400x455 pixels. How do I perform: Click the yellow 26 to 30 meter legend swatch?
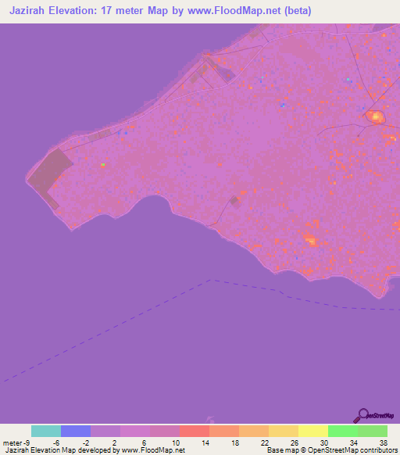pos(313,432)
